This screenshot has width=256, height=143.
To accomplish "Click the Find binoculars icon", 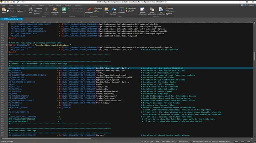I will (x=31, y=10).
